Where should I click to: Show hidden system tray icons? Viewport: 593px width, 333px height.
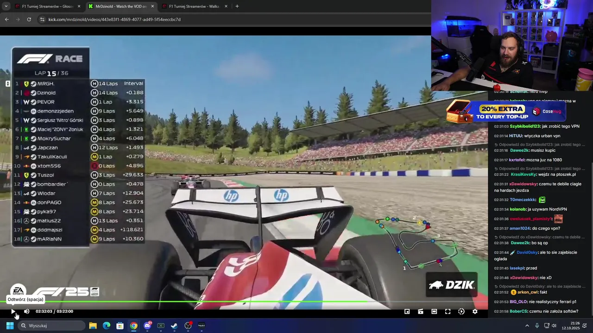pos(527,326)
